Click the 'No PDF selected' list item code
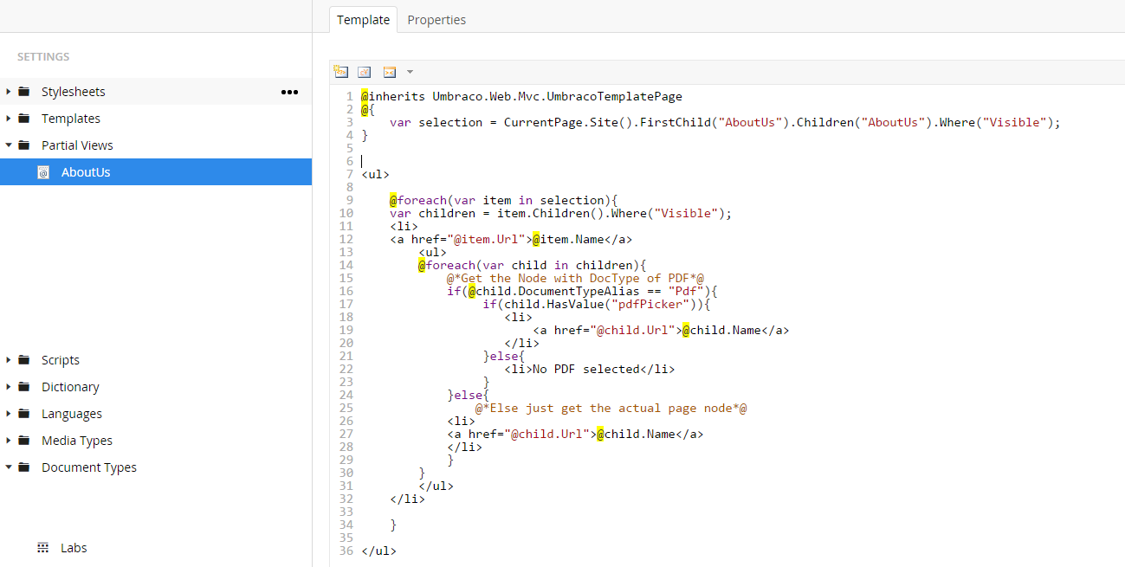 pos(590,369)
